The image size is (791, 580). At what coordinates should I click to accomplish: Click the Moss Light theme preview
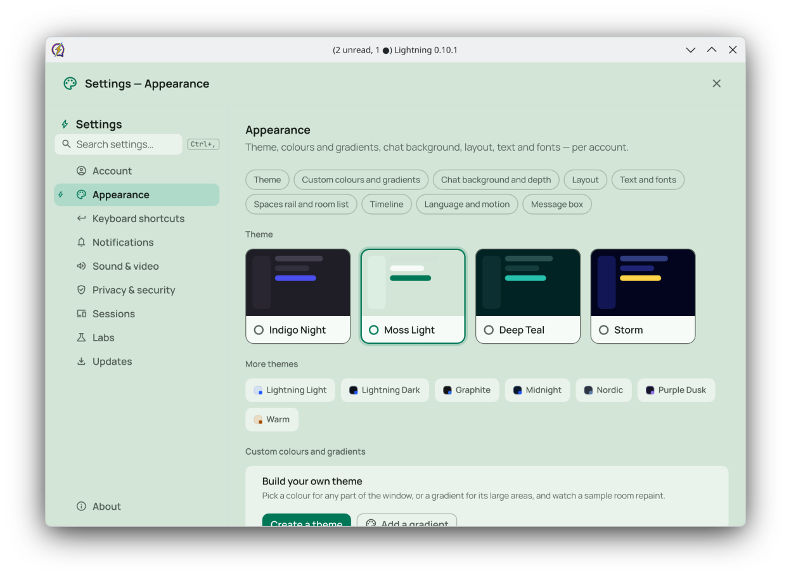[413, 283]
